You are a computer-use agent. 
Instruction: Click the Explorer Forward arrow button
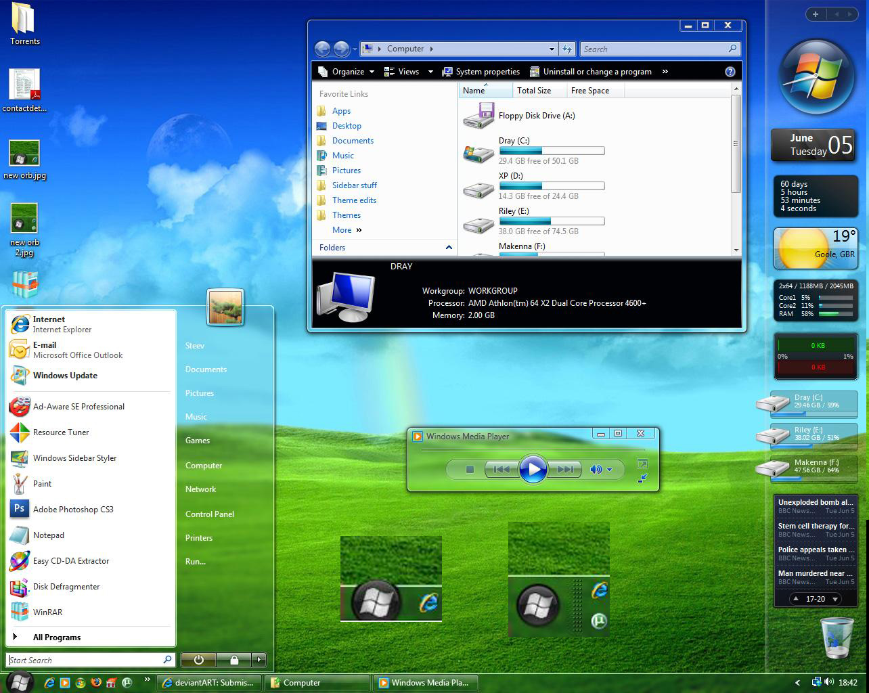(341, 49)
